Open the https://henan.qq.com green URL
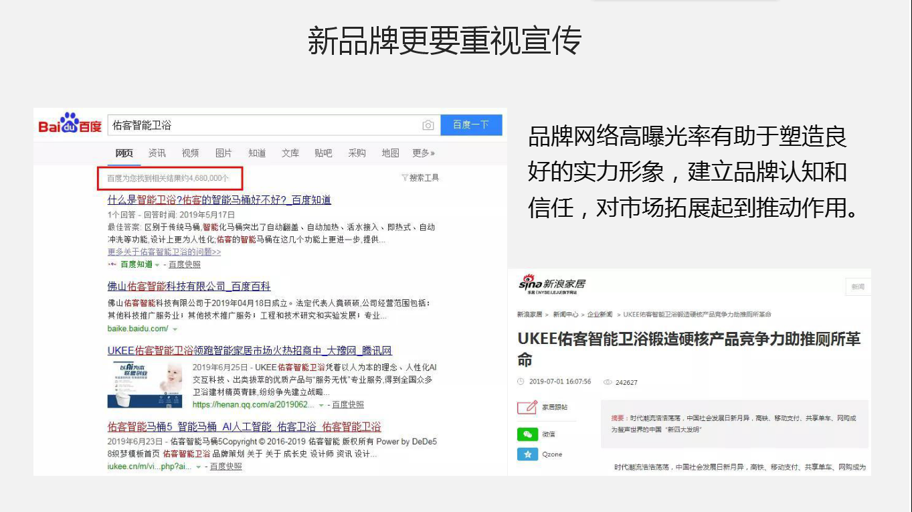The width and height of the screenshot is (912, 512). (253, 405)
